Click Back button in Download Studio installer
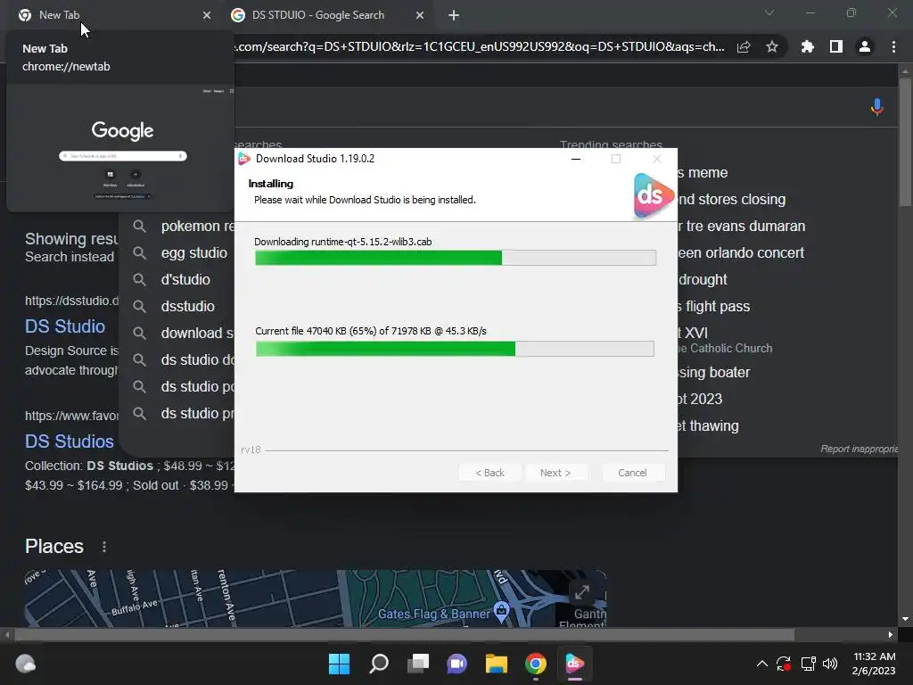Viewport: 913px width, 685px height. tap(489, 473)
